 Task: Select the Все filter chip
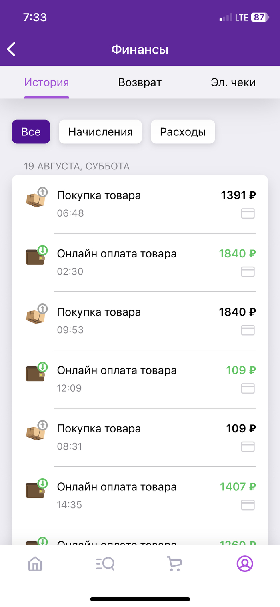(x=31, y=132)
